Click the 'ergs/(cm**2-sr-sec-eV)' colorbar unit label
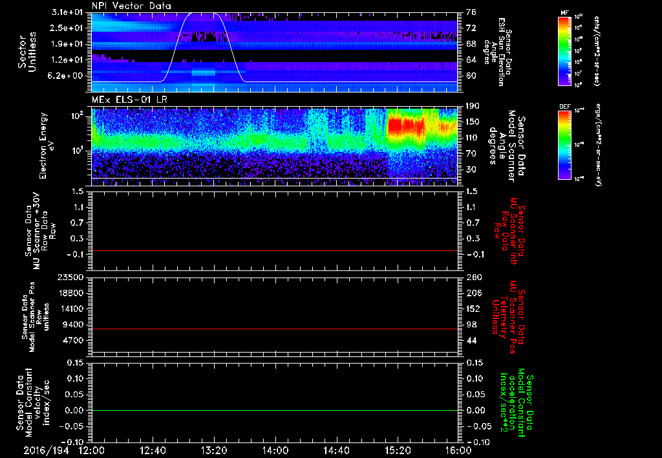Screen dimensions: 662x458 [x=598, y=145]
